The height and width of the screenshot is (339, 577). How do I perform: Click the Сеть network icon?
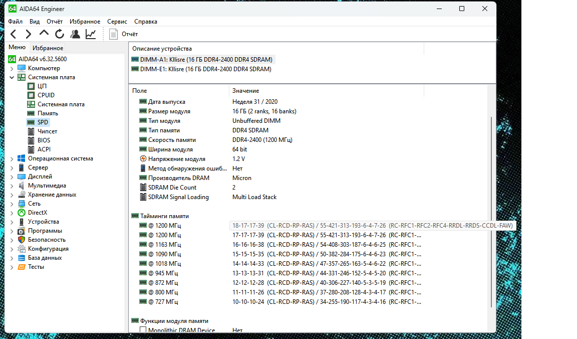(x=22, y=204)
